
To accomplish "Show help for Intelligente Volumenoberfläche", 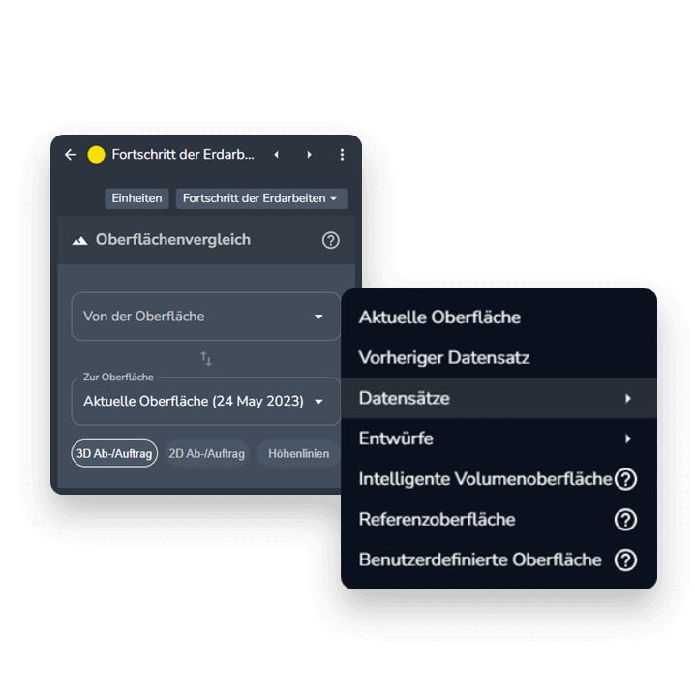I will click(626, 479).
